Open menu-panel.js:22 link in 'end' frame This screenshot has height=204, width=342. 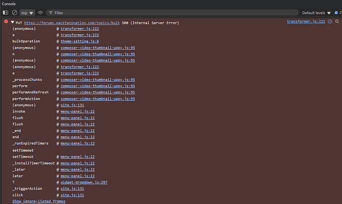pyautogui.click(x=77, y=137)
